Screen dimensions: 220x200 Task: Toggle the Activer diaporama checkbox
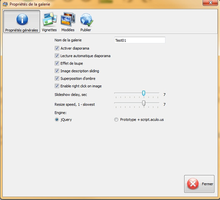click(x=57, y=48)
